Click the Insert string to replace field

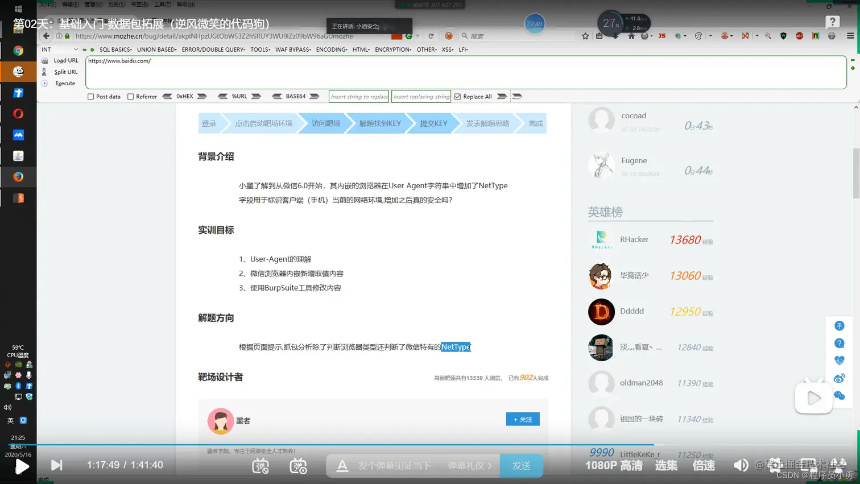pyautogui.click(x=359, y=97)
